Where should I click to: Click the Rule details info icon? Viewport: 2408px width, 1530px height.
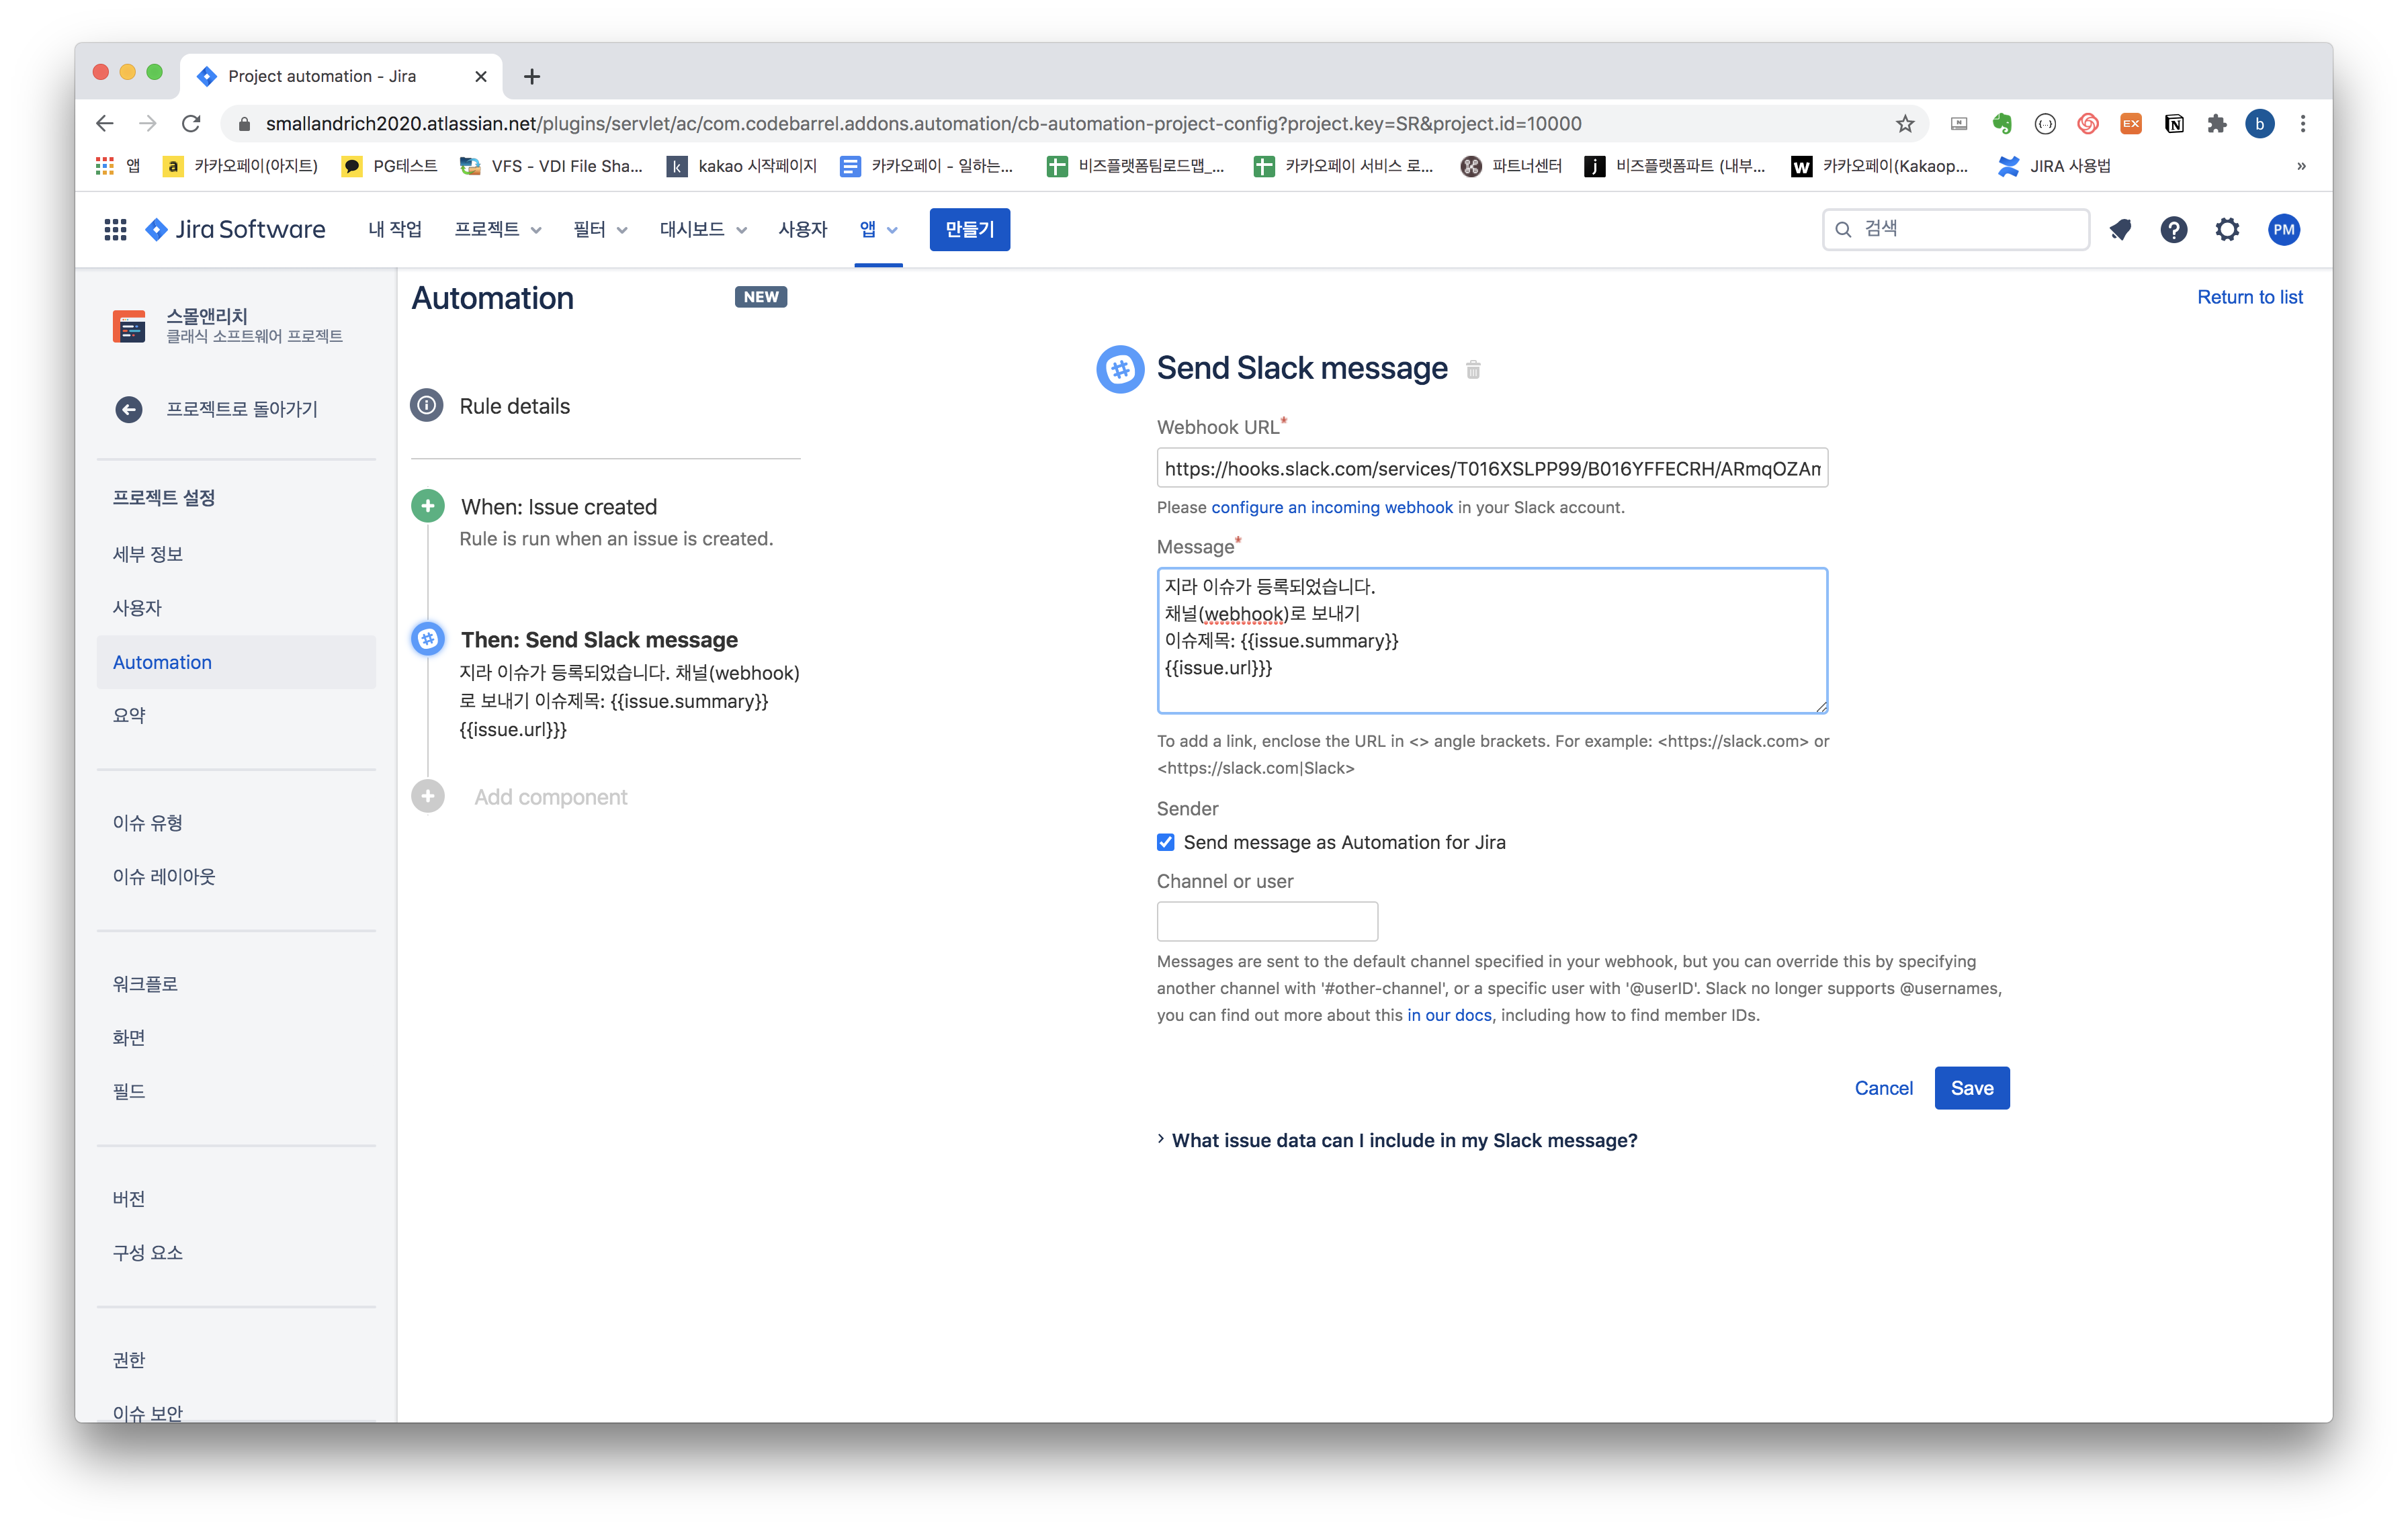click(x=427, y=406)
